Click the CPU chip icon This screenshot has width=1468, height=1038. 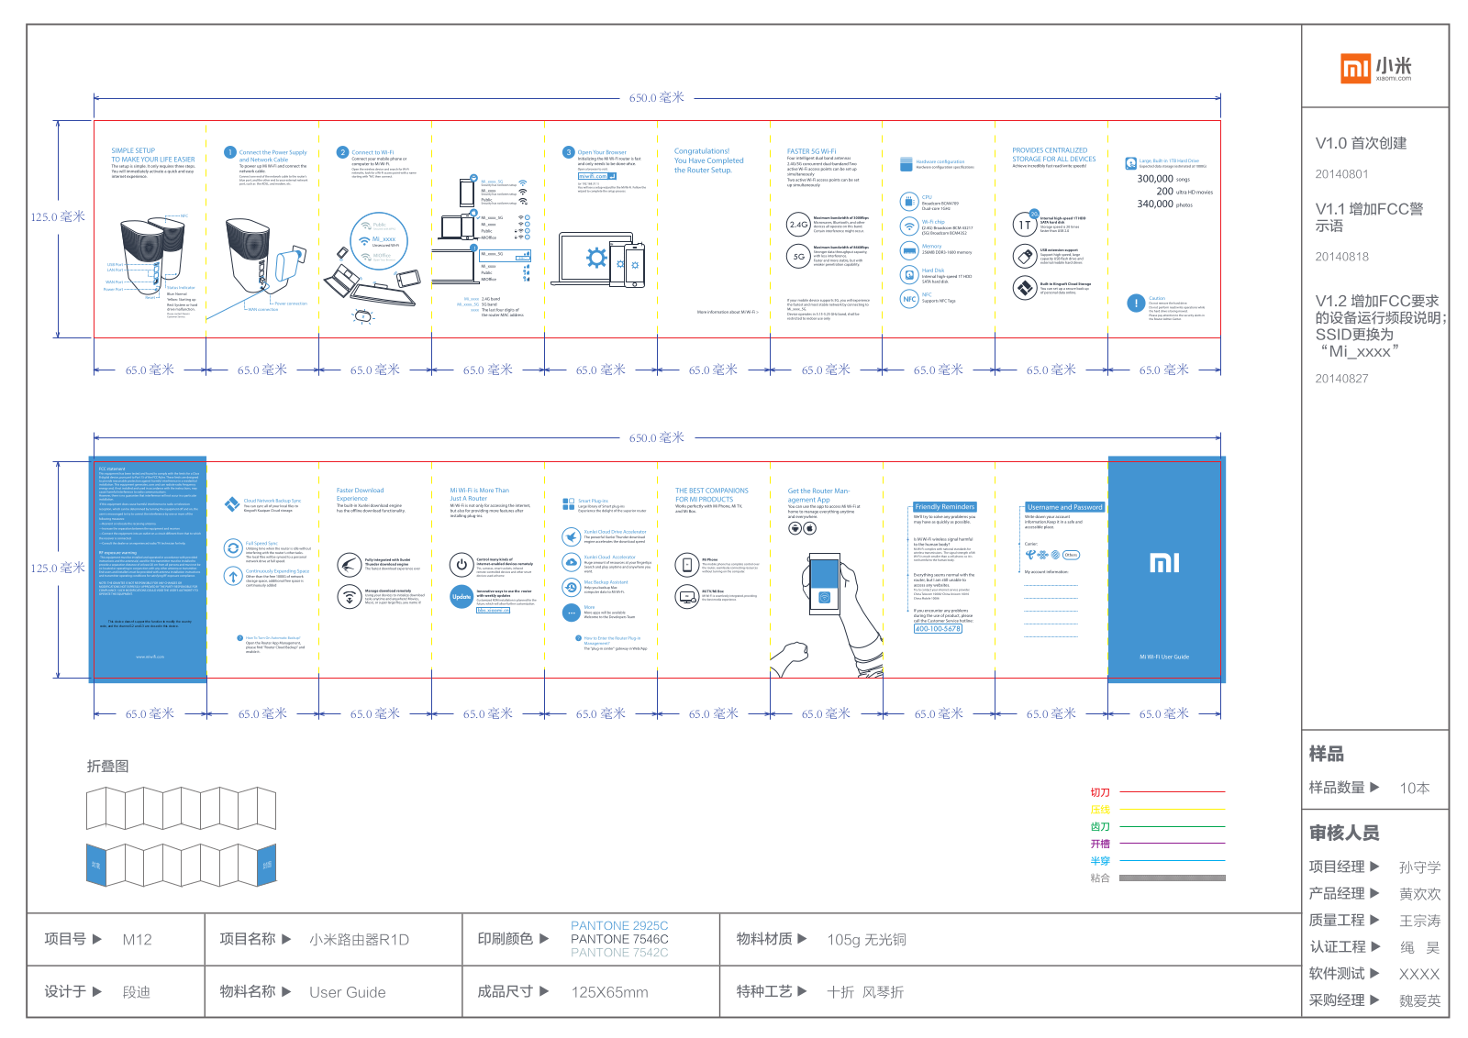pos(908,201)
